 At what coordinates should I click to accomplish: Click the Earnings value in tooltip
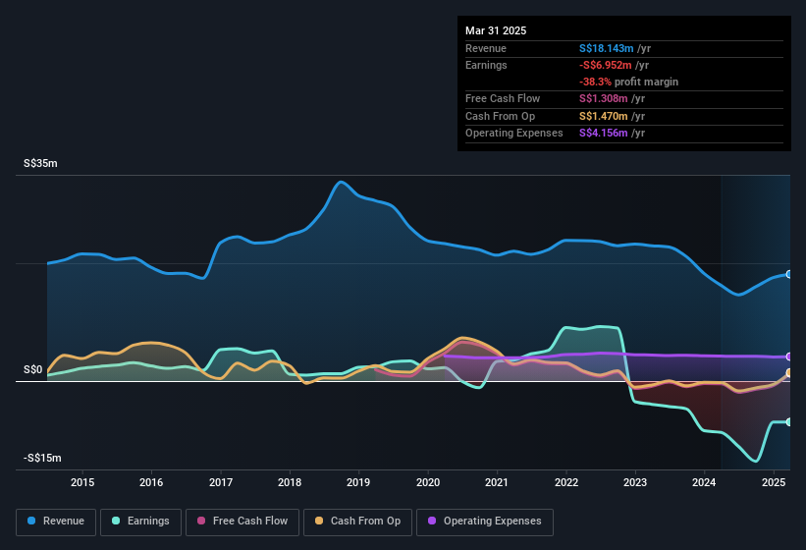(605, 65)
